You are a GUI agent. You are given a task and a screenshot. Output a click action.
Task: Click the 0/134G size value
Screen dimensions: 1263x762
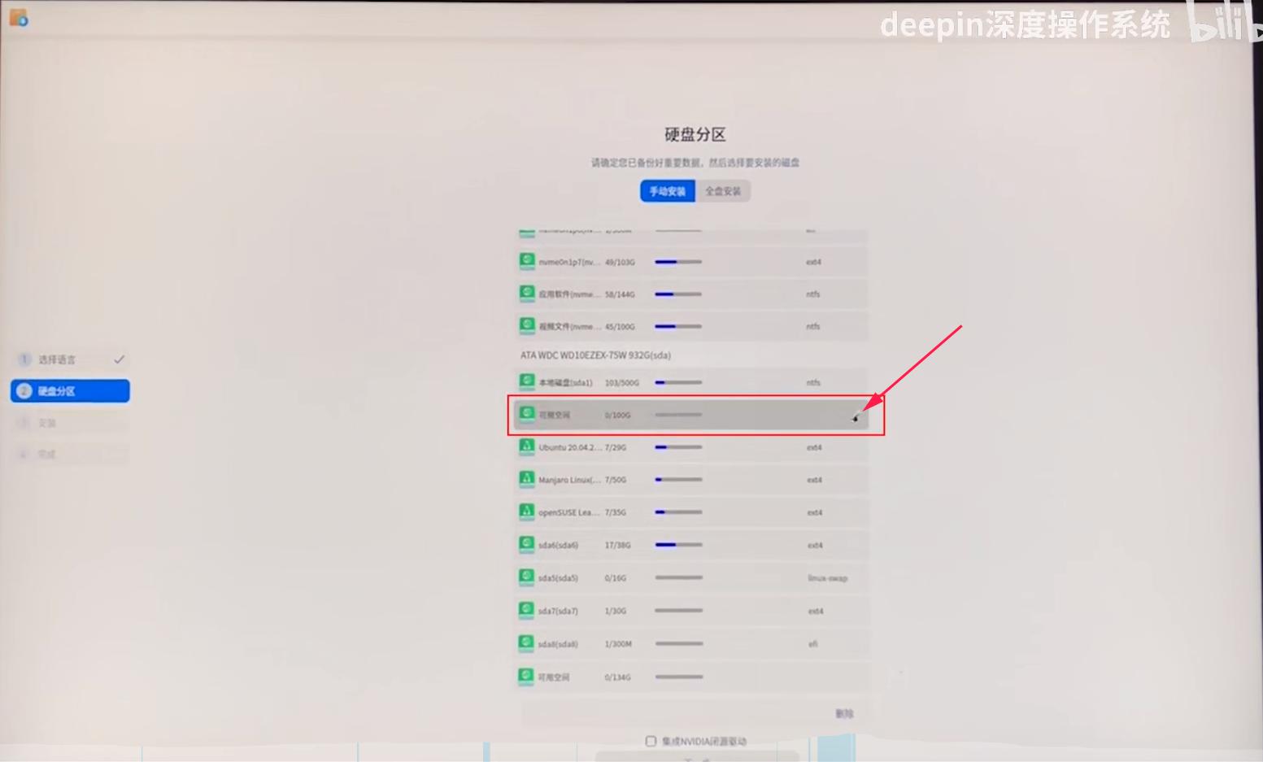[x=618, y=677]
